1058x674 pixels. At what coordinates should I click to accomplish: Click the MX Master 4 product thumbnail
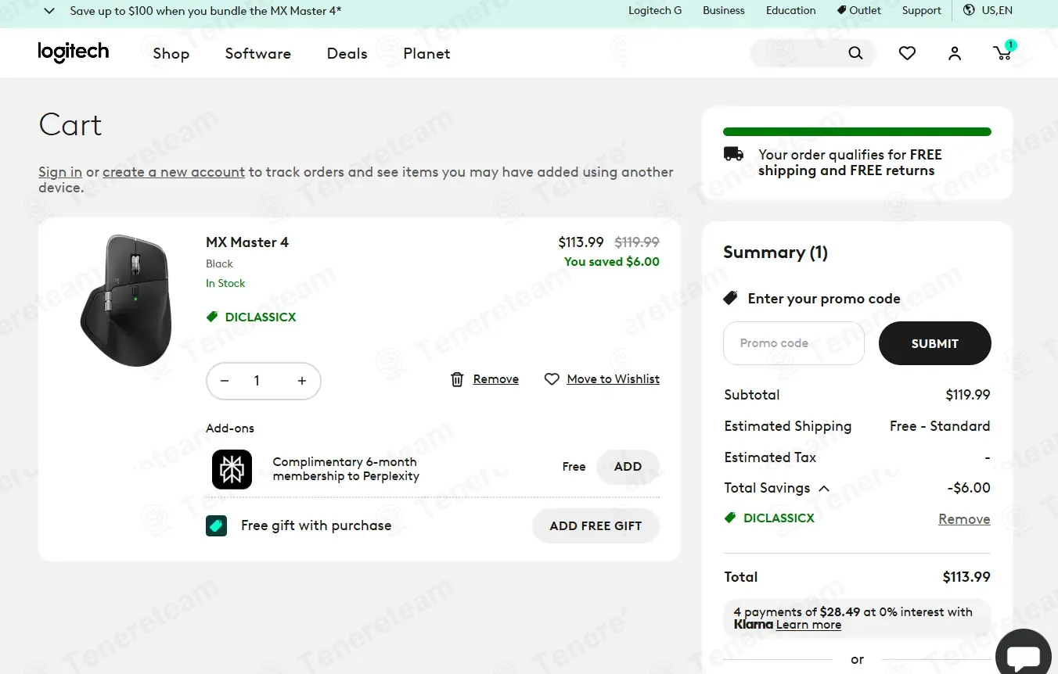[127, 300]
